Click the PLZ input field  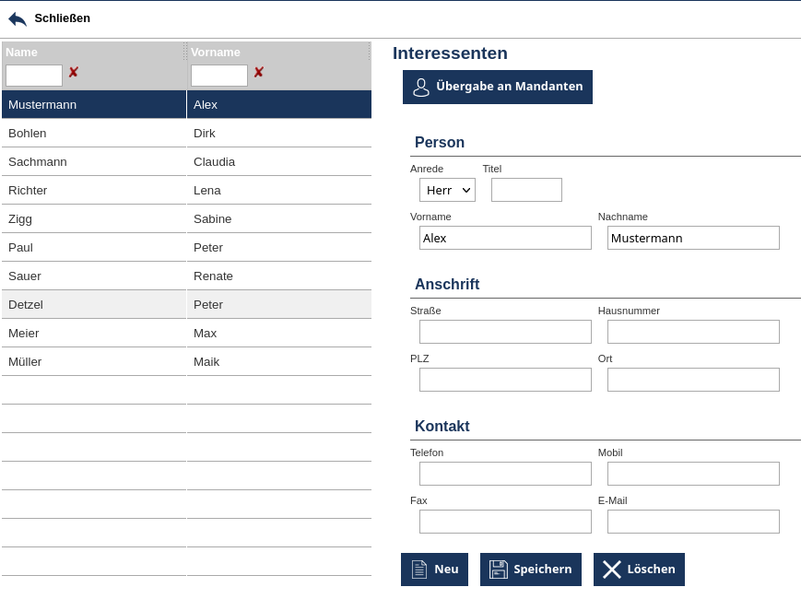[505, 380]
